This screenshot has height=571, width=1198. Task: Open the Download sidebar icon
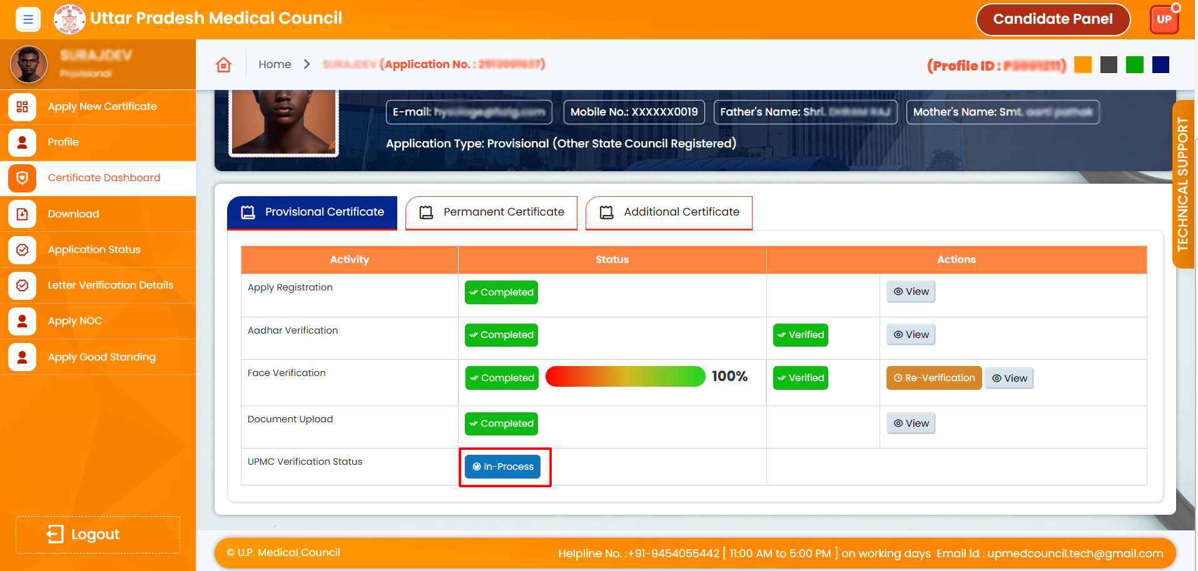coord(22,214)
